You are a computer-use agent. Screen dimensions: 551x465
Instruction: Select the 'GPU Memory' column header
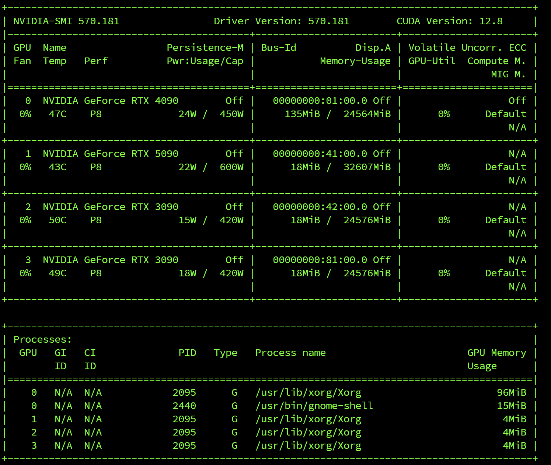[497, 353]
